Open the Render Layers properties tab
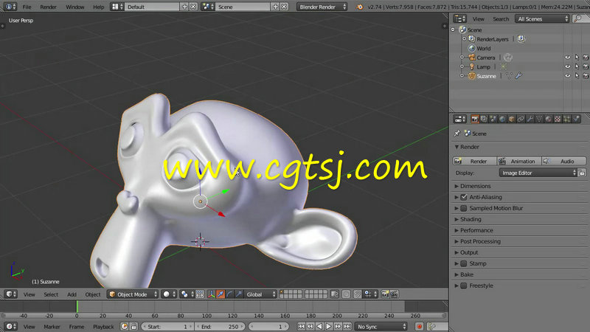This screenshot has width=590, height=332. 484,120
